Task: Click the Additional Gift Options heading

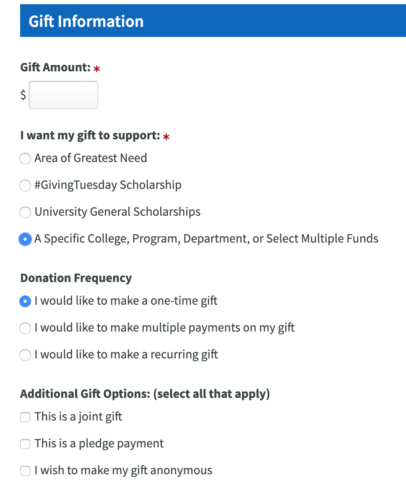Action: 145,394
